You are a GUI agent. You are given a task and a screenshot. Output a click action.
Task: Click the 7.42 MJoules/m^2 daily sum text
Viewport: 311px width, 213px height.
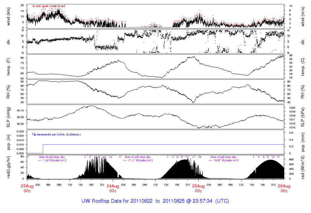coord(52,160)
